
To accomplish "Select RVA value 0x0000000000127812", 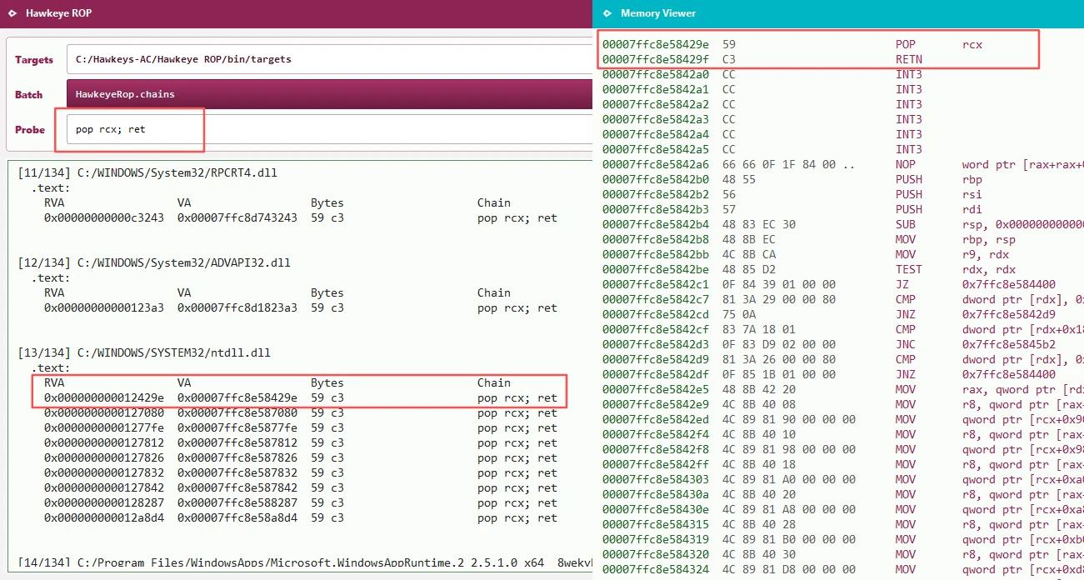I will pos(104,443).
